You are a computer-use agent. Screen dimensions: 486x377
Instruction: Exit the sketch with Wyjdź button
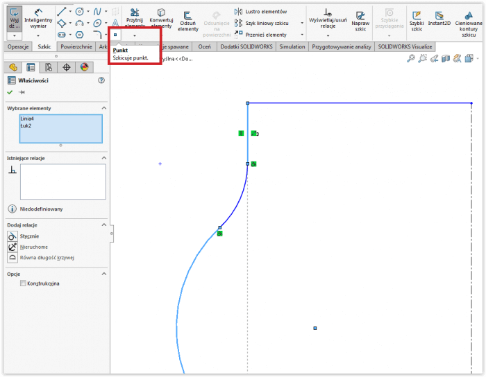pyautogui.click(x=15, y=19)
